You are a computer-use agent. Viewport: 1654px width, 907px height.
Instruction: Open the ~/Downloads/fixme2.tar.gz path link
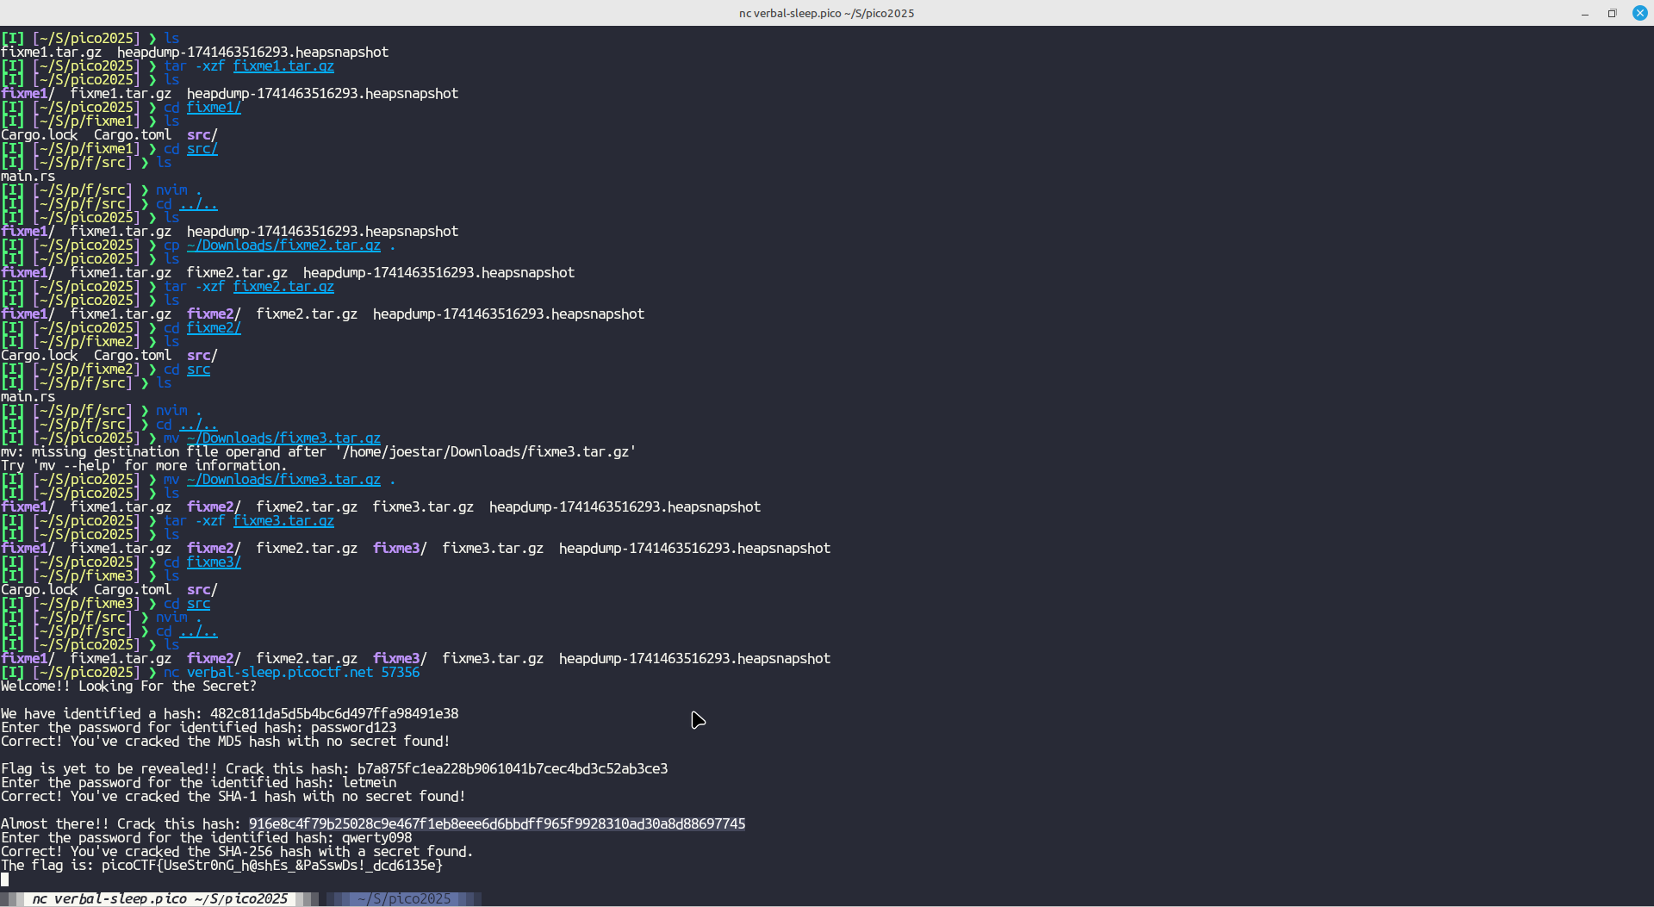[283, 245]
